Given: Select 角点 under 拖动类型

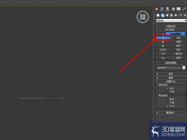Looking at the screenshot, I should coord(167,99).
